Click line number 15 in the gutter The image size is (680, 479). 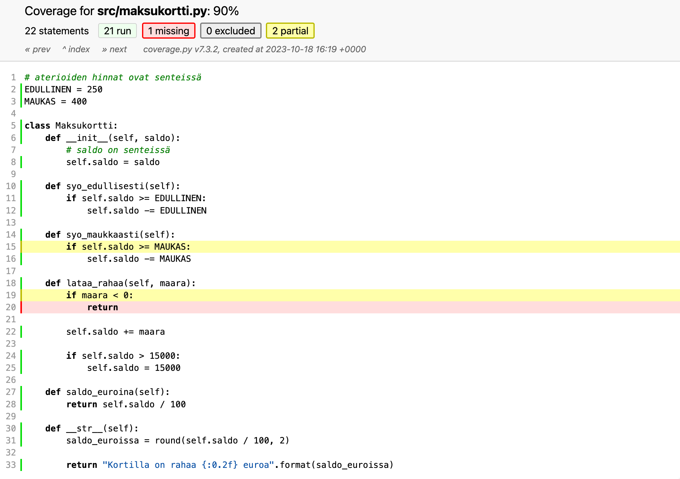[11, 247]
